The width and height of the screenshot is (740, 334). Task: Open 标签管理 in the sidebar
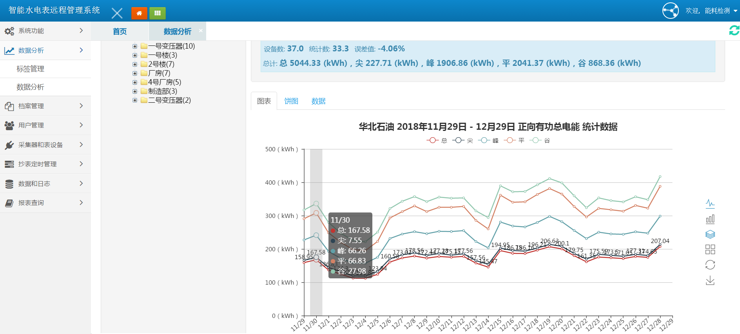(30, 69)
